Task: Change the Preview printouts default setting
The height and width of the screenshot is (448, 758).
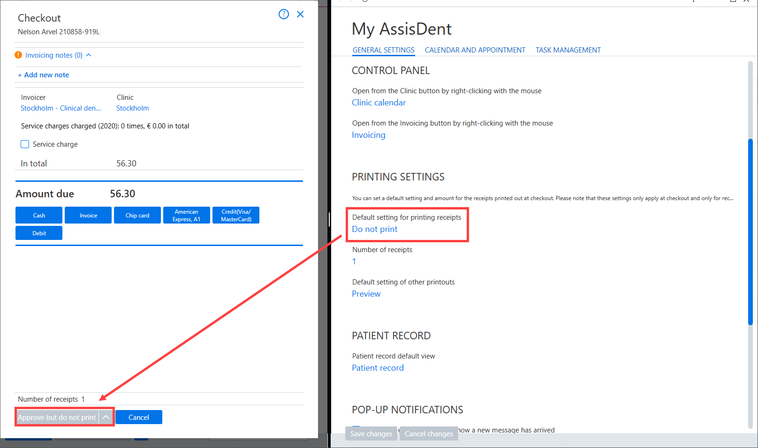Action: point(366,294)
